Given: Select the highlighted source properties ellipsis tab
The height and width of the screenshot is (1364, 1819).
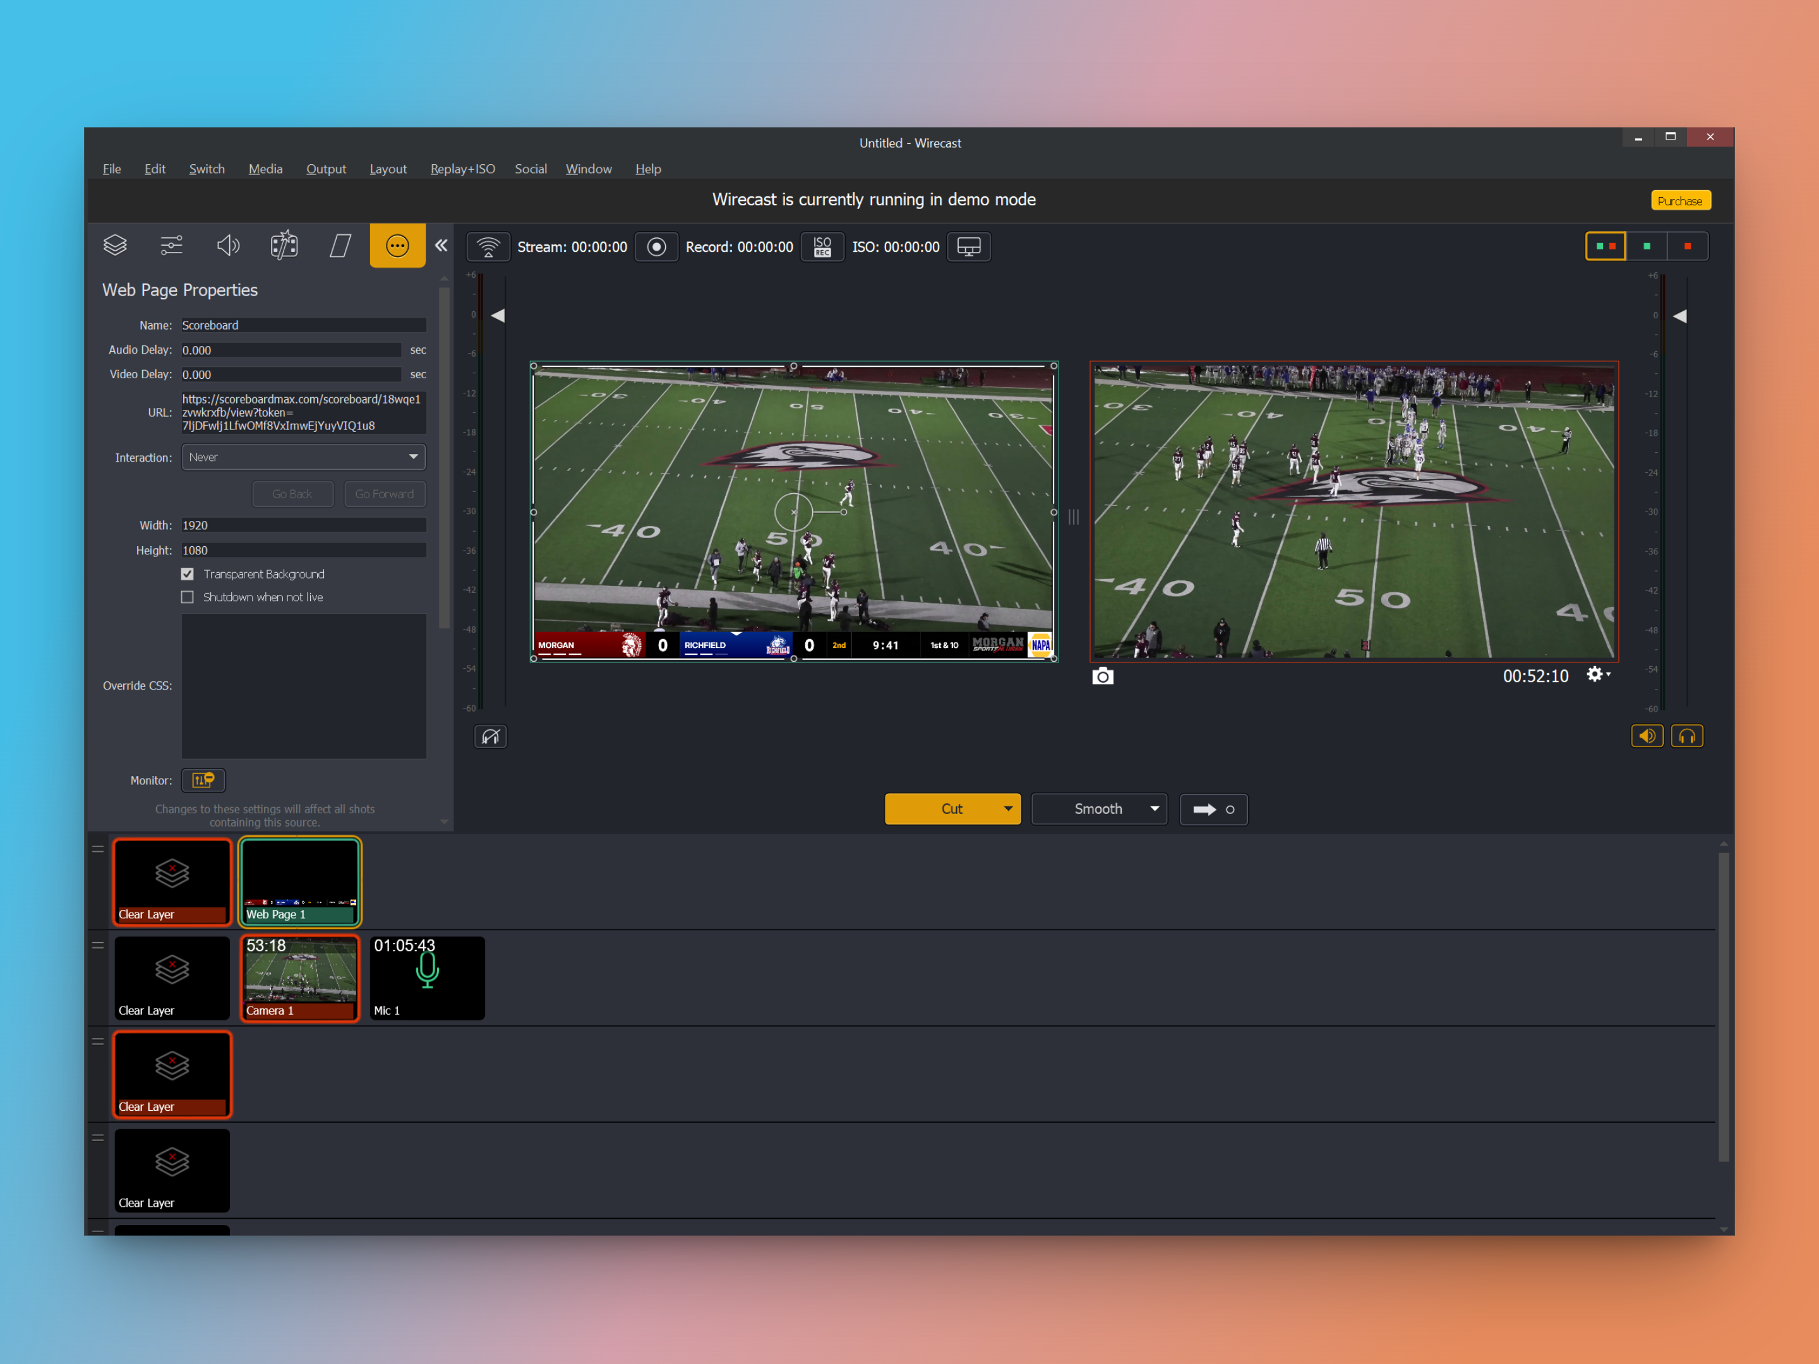Looking at the screenshot, I should [397, 245].
